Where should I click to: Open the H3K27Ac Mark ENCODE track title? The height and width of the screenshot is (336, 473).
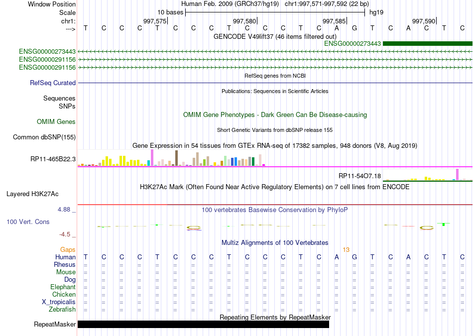click(275, 187)
